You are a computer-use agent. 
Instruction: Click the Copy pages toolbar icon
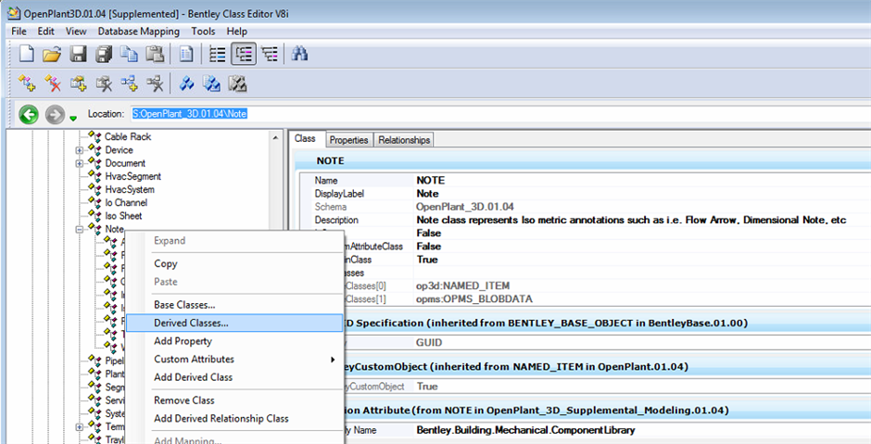[x=130, y=54]
